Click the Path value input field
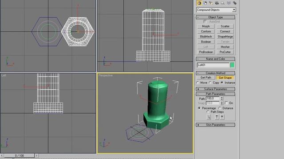The height and width of the screenshot is (159, 284). tap(213, 98)
